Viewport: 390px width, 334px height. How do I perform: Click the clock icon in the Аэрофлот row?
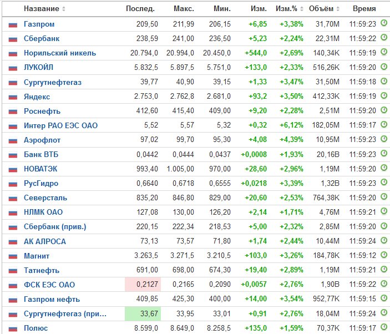[x=384, y=139]
